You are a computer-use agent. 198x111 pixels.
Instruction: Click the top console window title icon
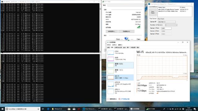(x=2, y=2)
